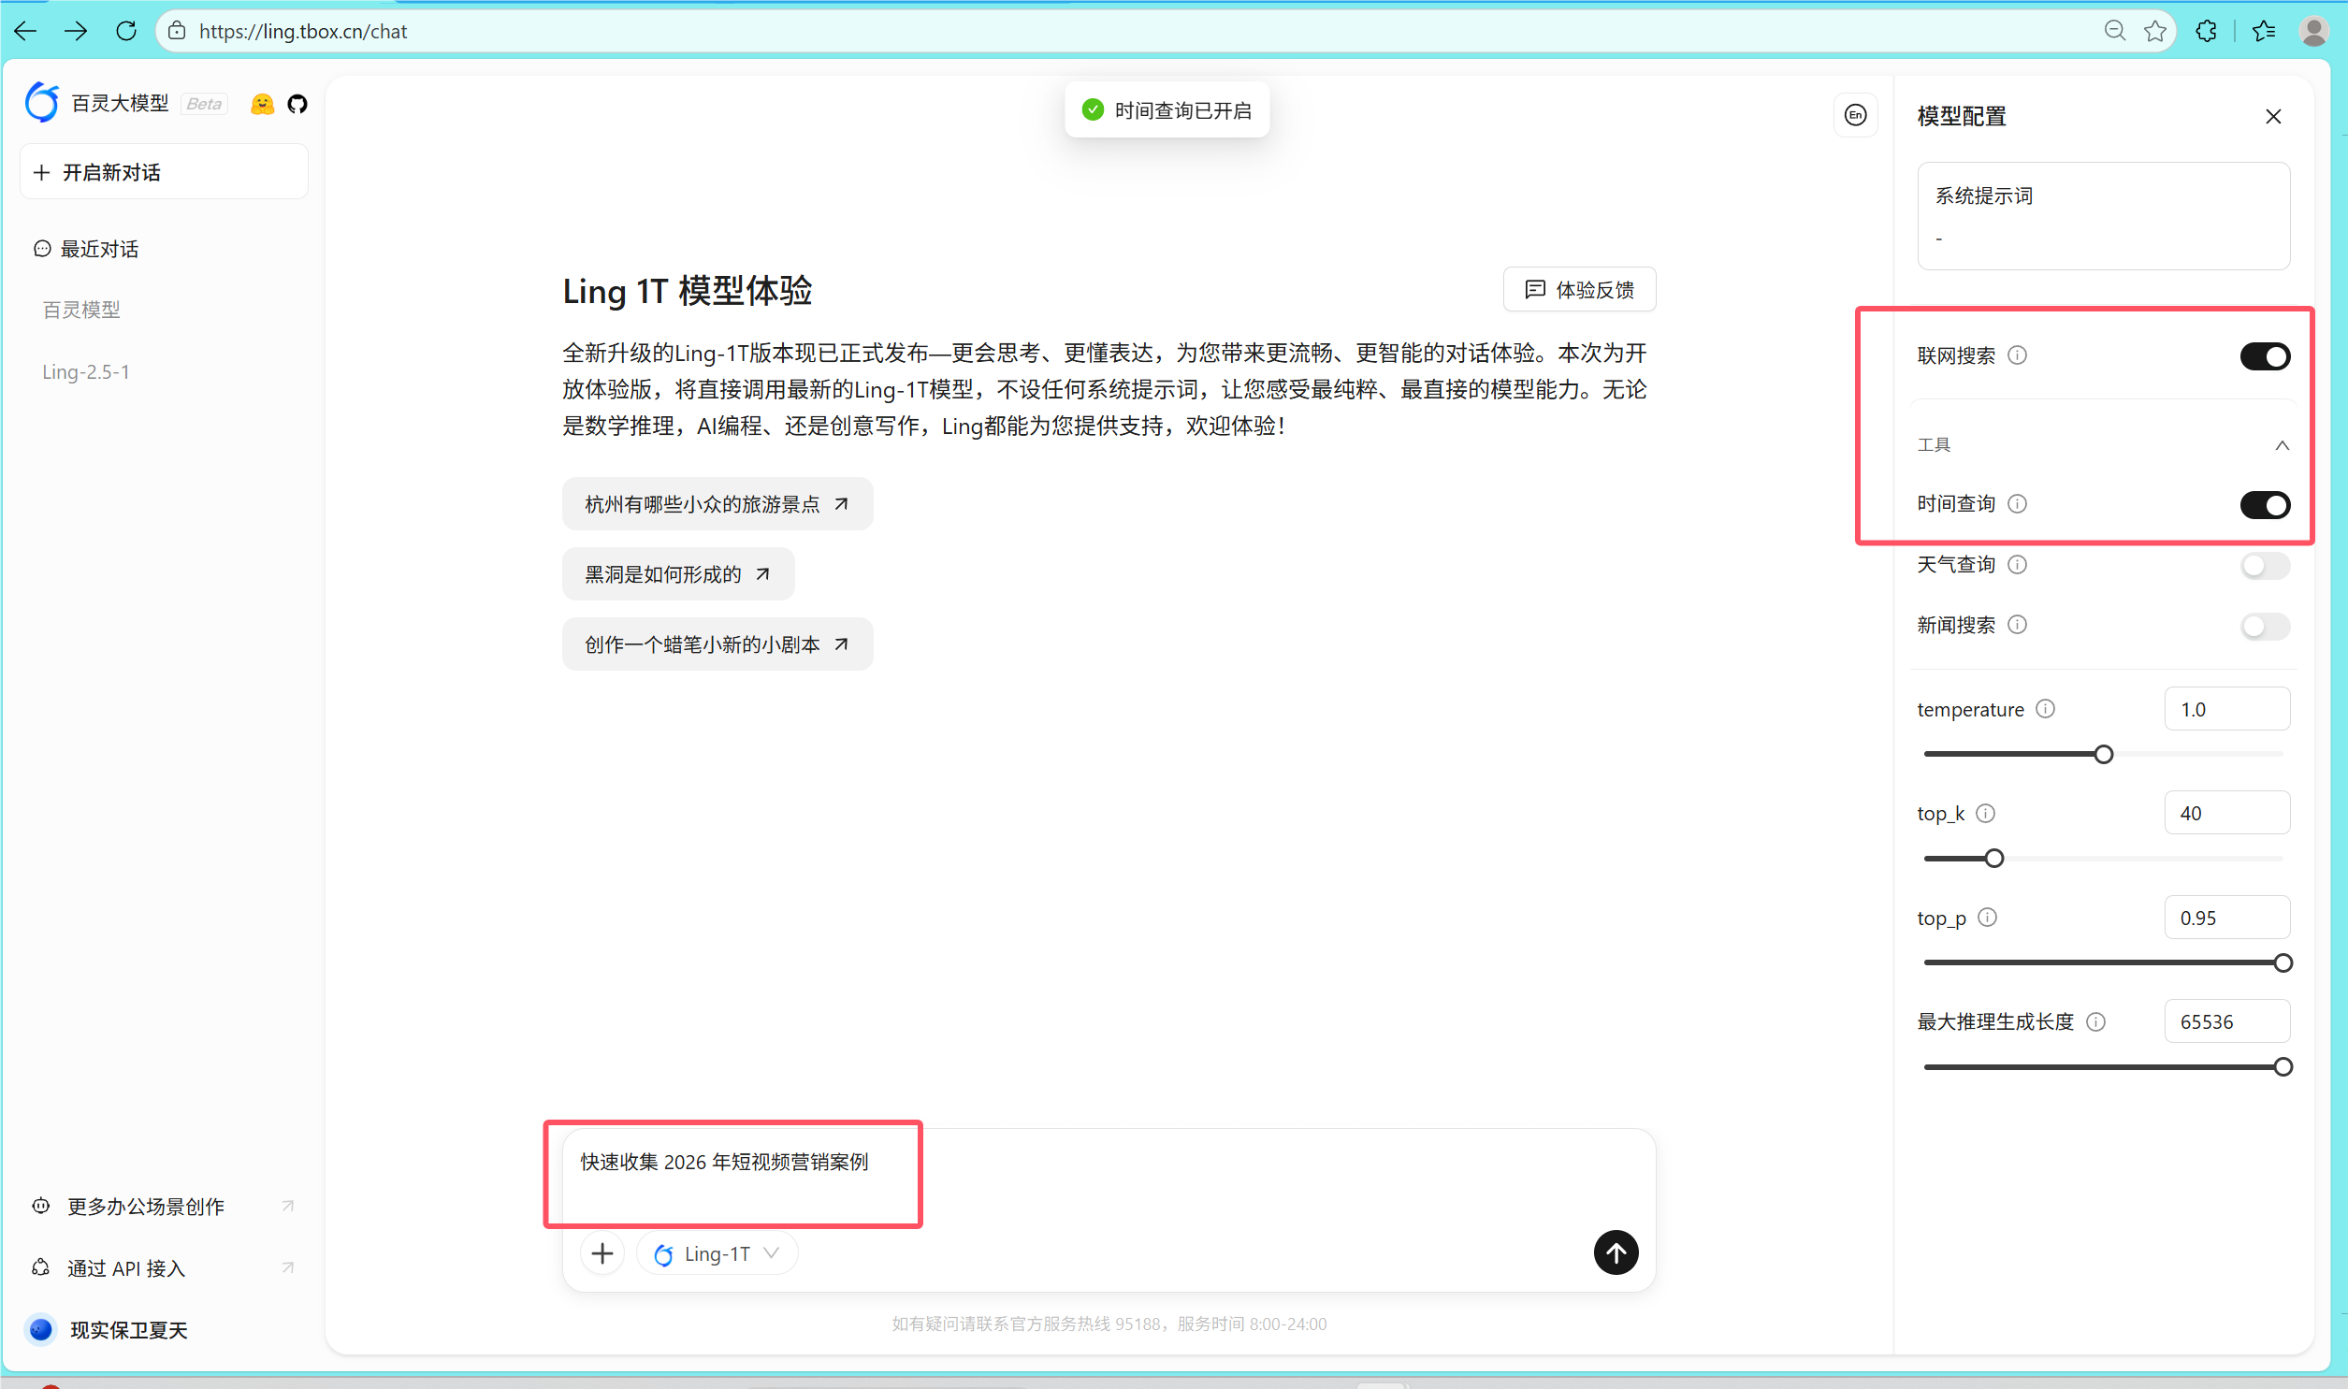This screenshot has width=2348, height=1389.
Task: Switch language with the En icon
Action: [x=1855, y=115]
